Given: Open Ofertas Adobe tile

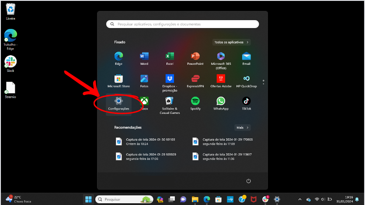Looking at the screenshot, I should coord(221,81).
